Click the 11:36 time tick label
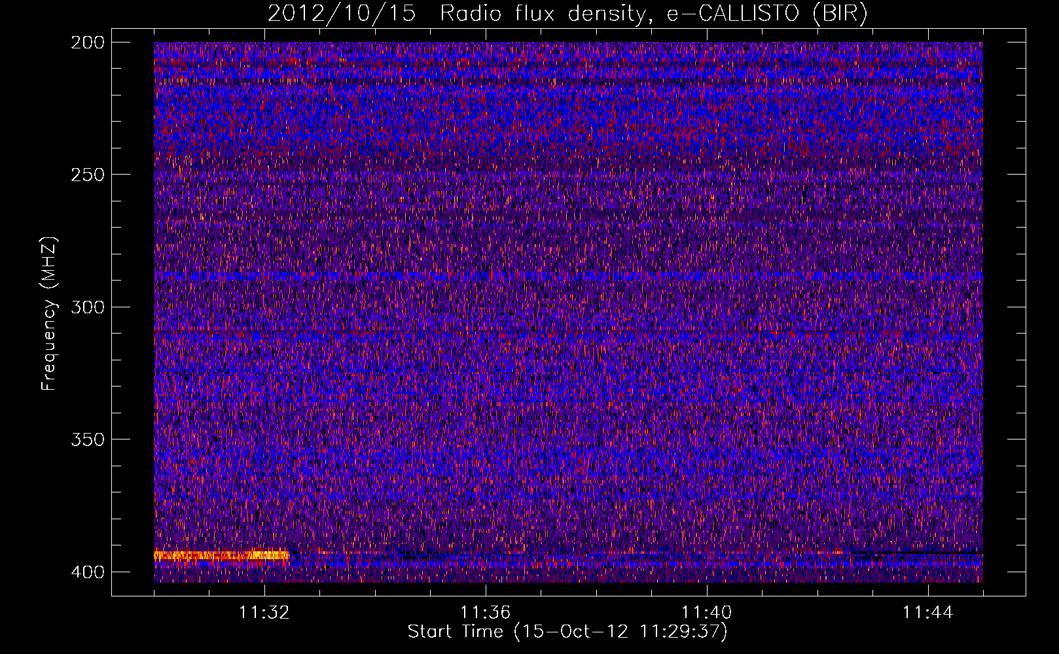1059x654 pixels. (x=485, y=613)
